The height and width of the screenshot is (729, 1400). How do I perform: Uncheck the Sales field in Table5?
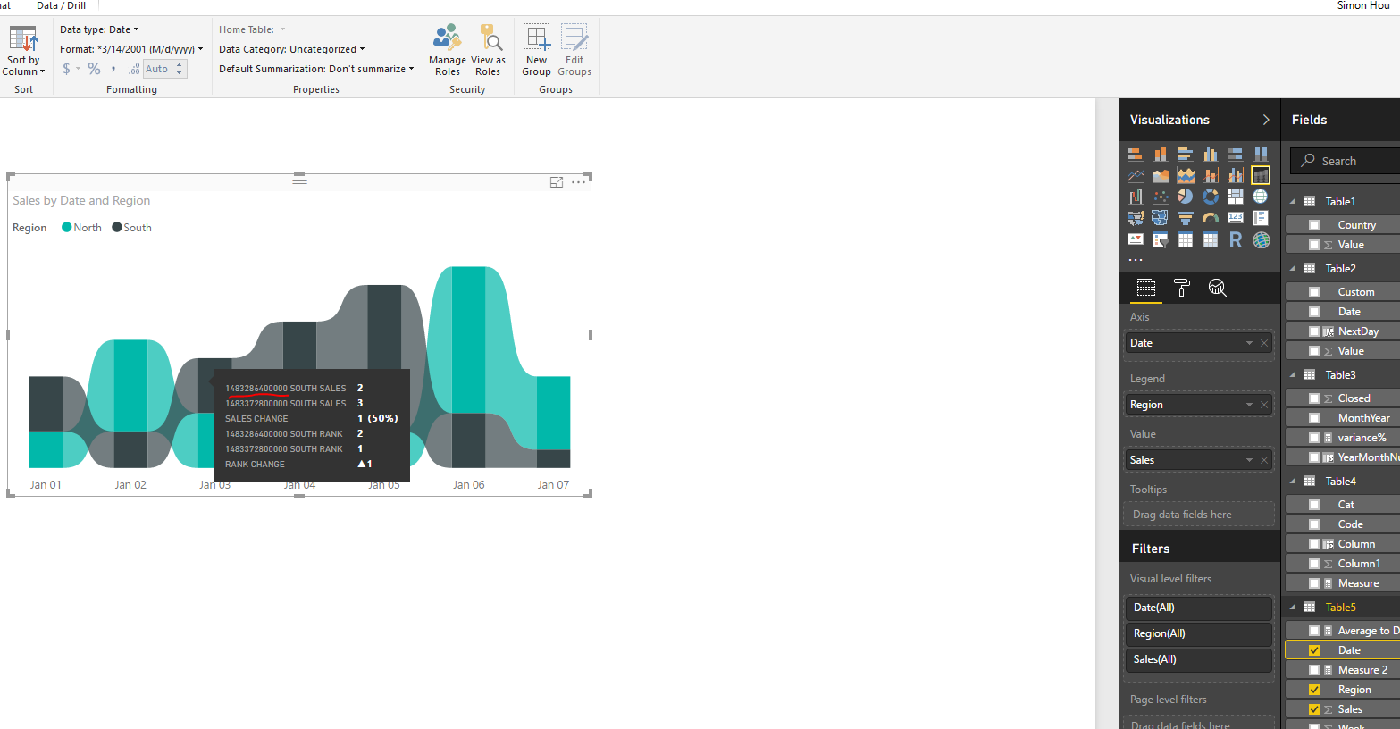(x=1314, y=709)
